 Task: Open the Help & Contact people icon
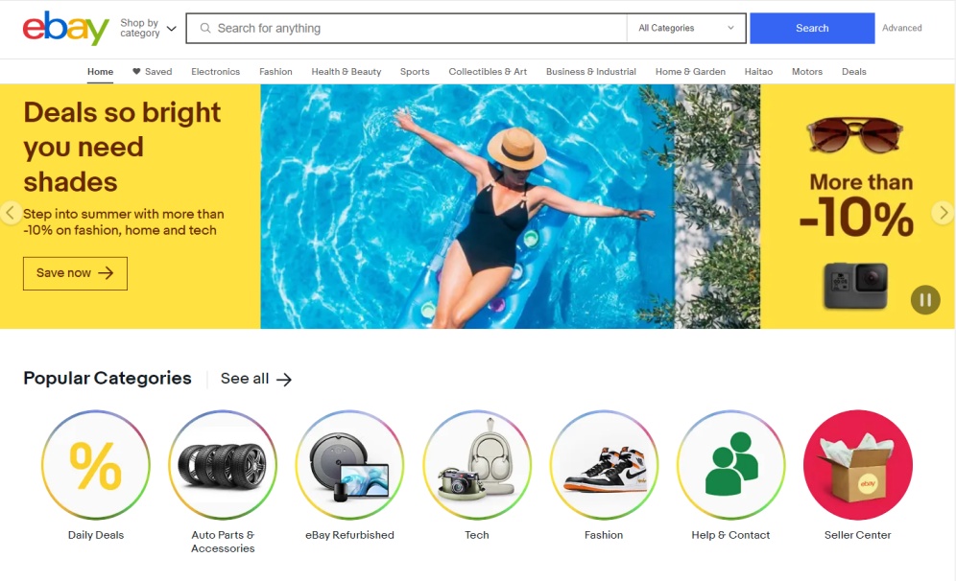tap(731, 465)
